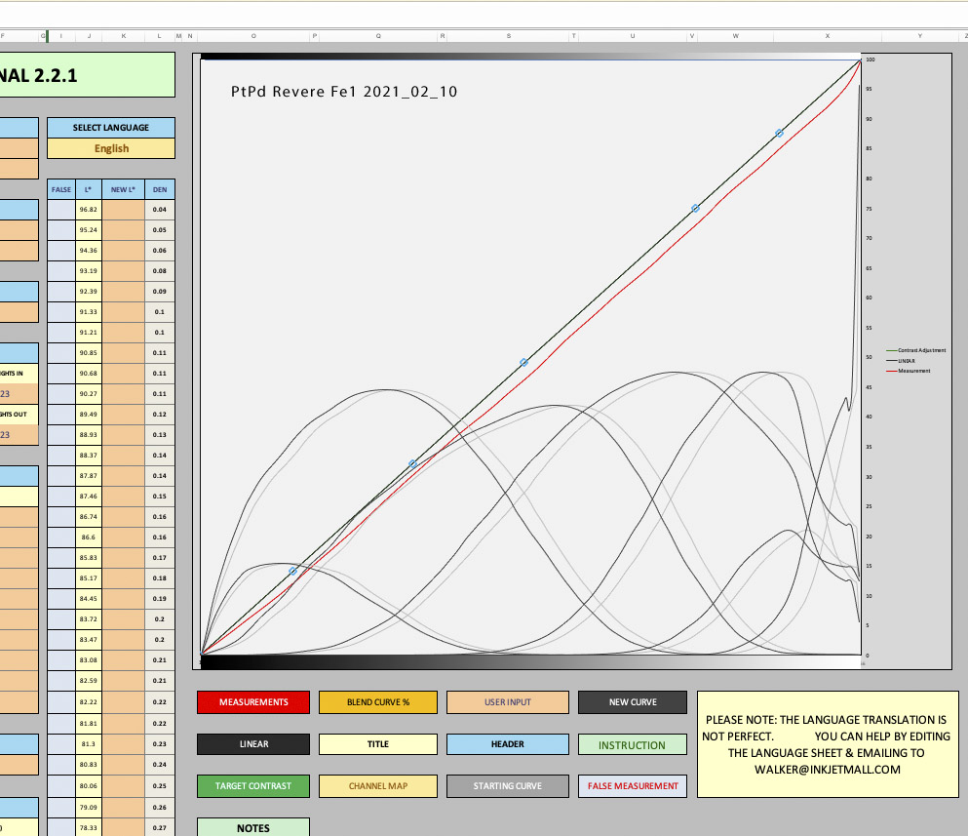Select the FALSE MEASUREMENT legend cell
Screen dimensions: 968x836
[x=632, y=786]
